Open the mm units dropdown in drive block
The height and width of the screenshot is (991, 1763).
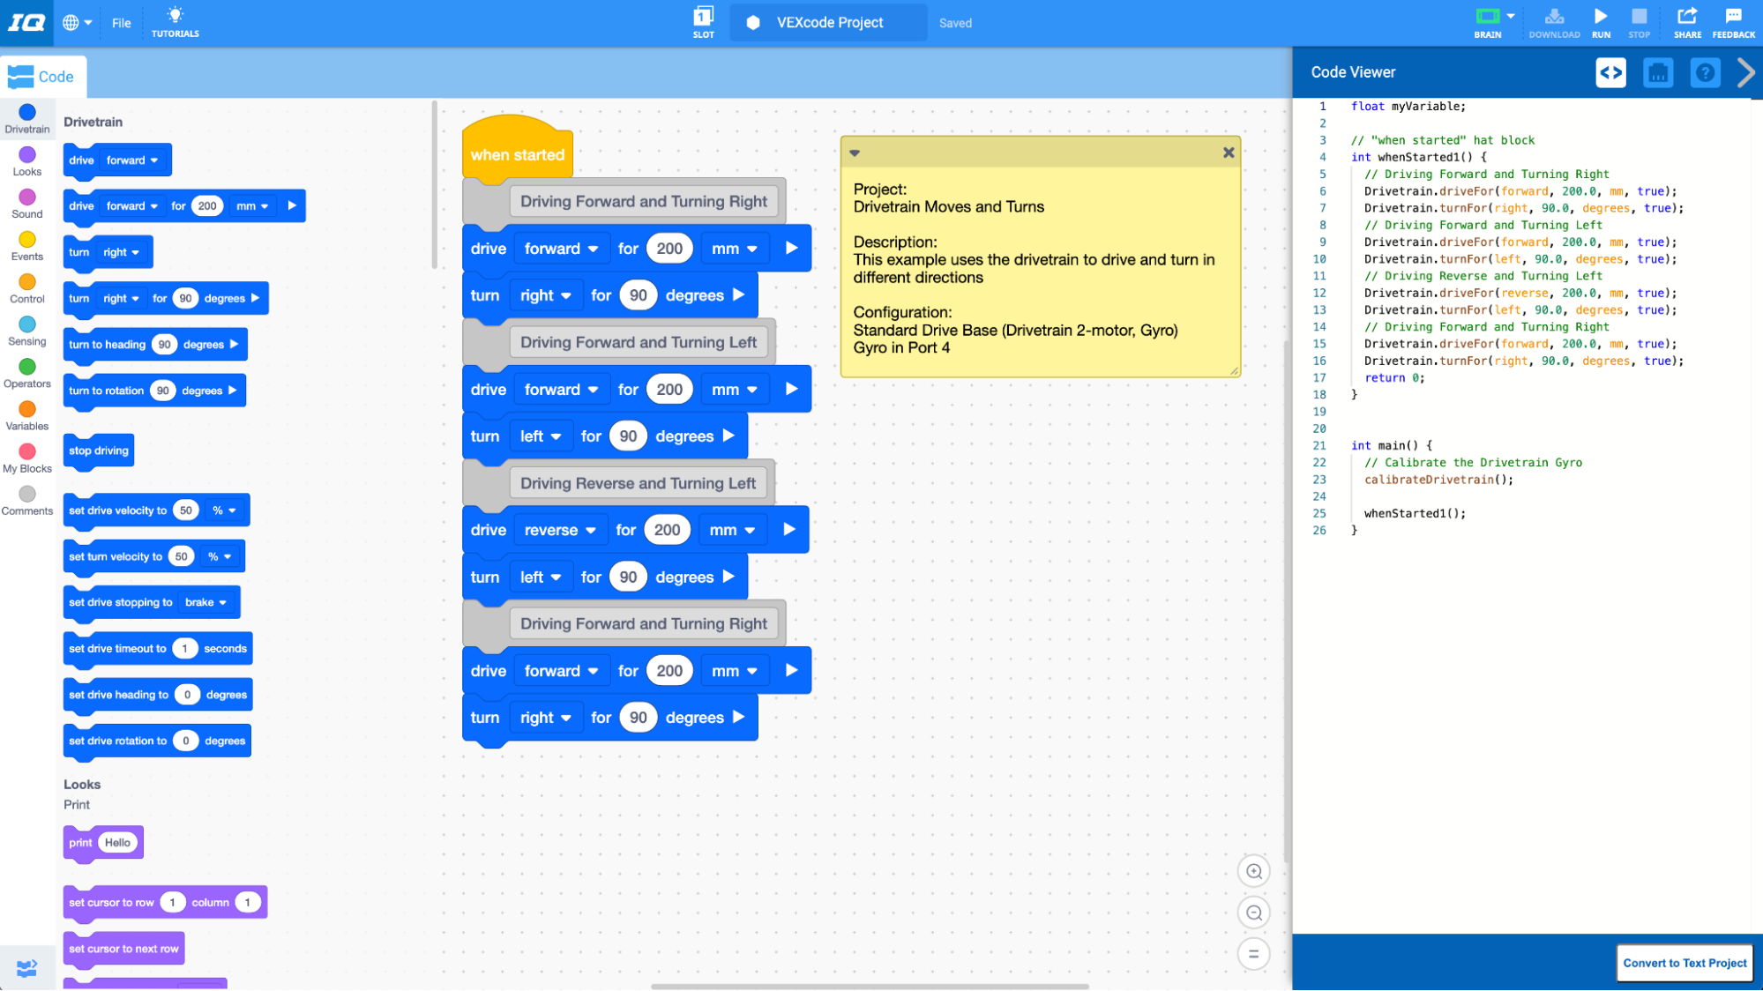point(734,248)
